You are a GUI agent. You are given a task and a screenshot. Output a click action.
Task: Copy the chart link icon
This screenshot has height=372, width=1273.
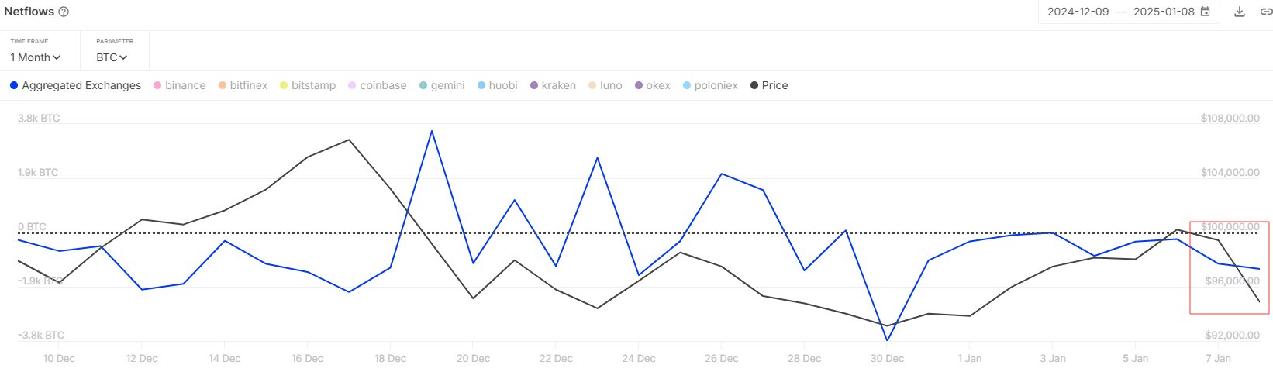tap(1265, 12)
